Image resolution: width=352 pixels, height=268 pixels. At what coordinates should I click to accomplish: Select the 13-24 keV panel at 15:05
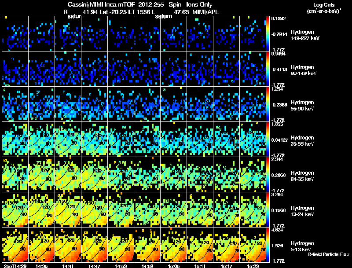point(173,209)
